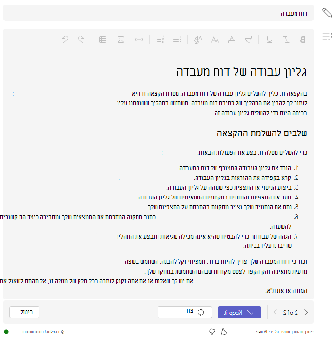The width and height of the screenshot is (335, 339).
Task: Click the Keep it button
Action: [x=239, y=312]
